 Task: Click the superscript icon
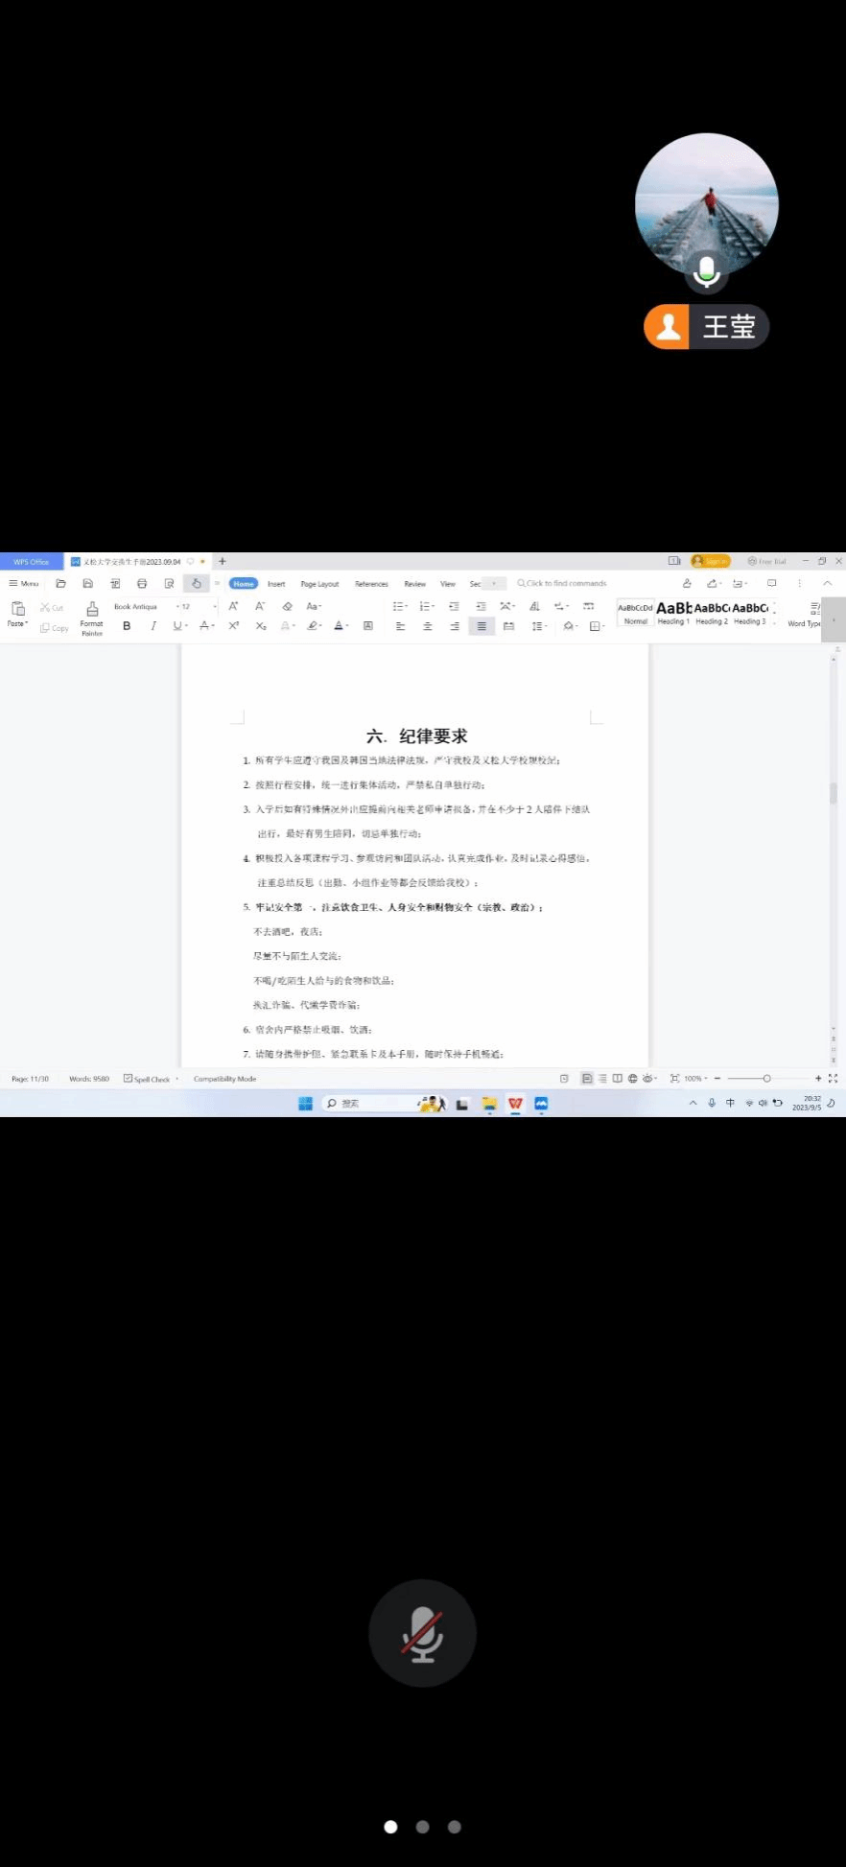[x=233, y=626]
